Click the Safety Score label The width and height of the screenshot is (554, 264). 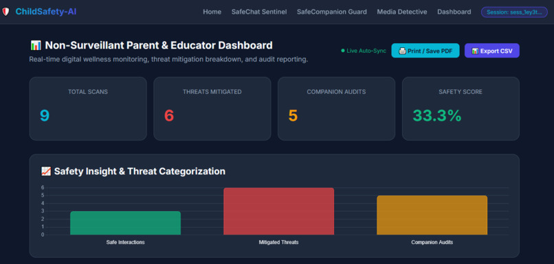tap(461, 92)
